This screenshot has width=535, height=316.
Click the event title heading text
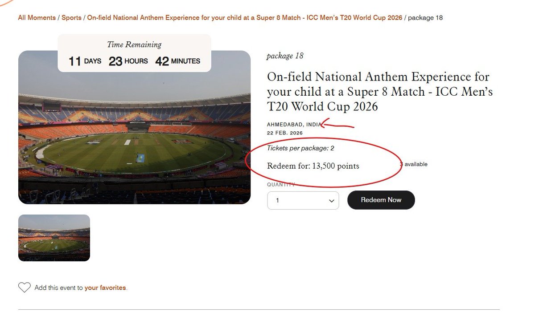click(x=379, y=91)
